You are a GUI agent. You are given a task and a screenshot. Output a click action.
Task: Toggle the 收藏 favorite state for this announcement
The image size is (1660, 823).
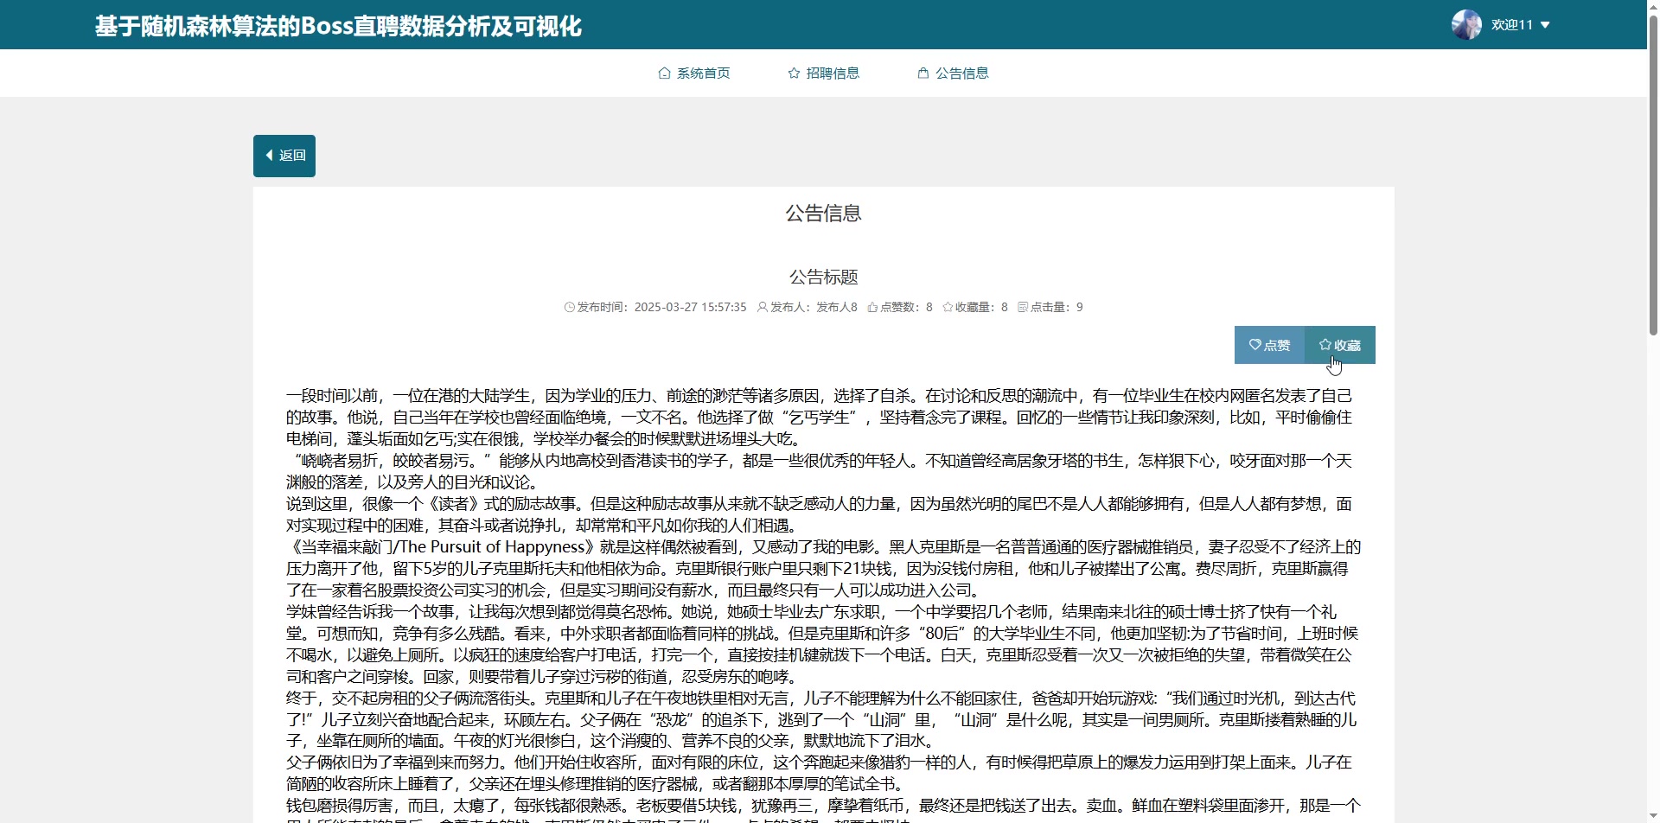[1339, 345]
